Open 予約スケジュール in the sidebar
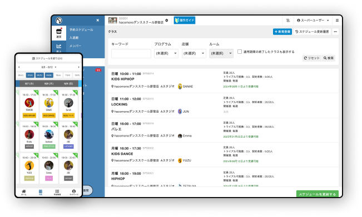This screenshot has width=362, height=217. pyautogui.click(x=81, y=30)
